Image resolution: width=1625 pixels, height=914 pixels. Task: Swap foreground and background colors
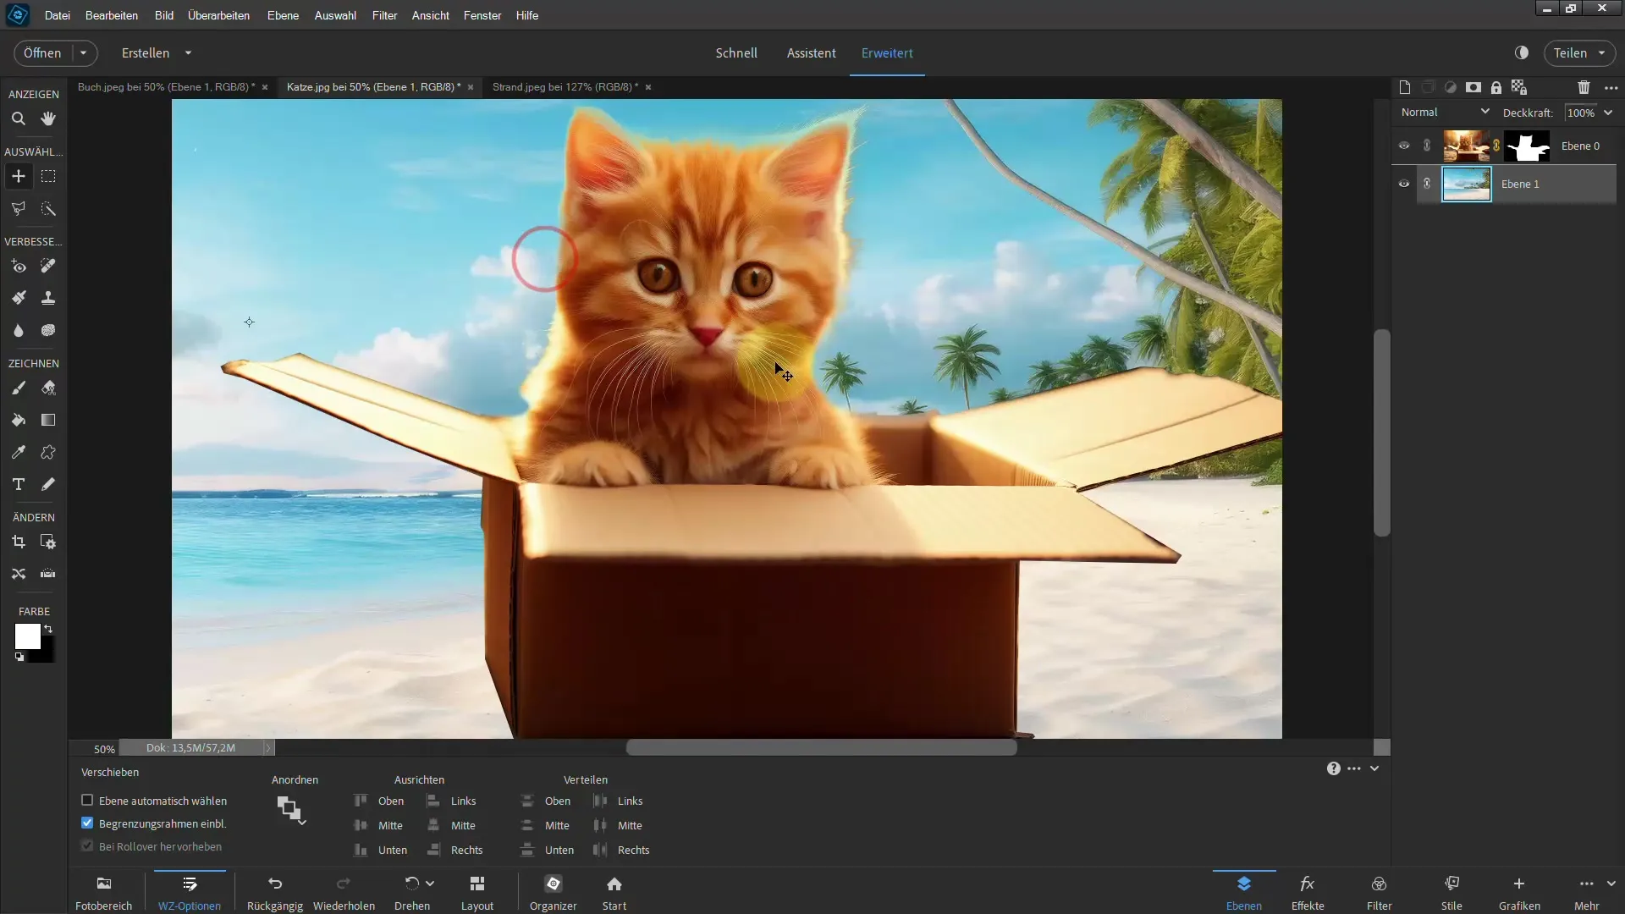pos(48,629)
